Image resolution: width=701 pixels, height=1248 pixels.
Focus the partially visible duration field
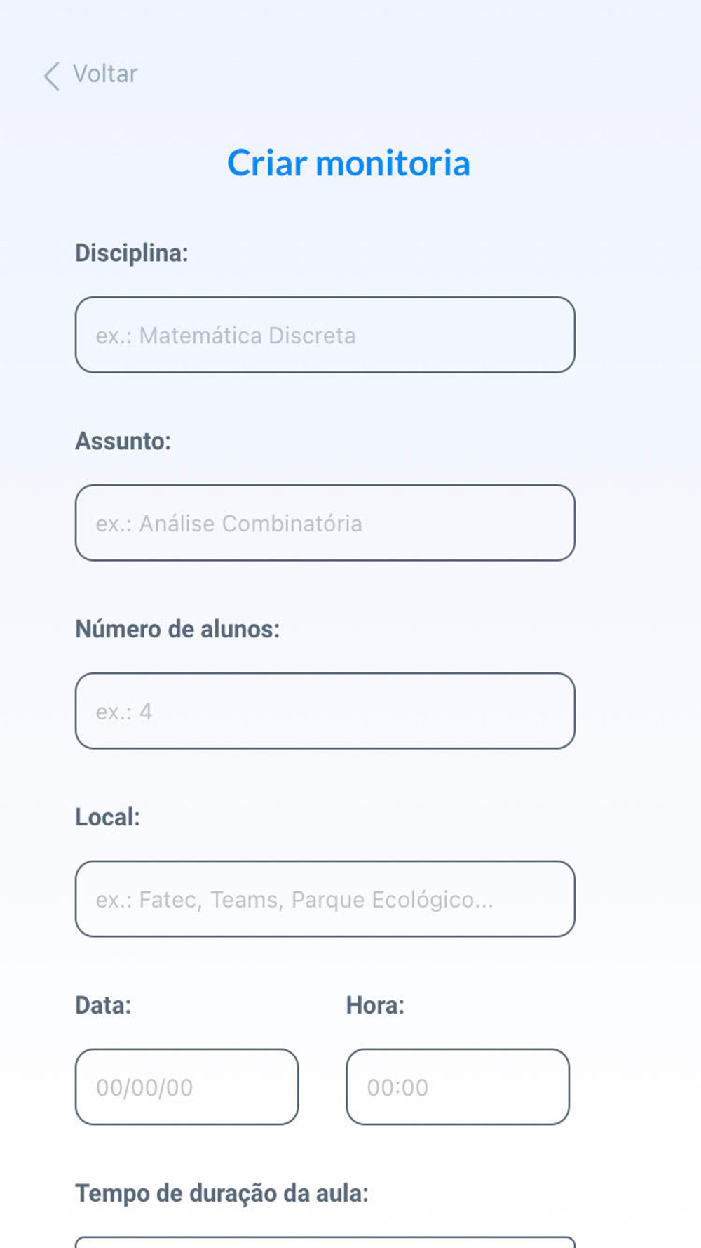[325, 1242]
